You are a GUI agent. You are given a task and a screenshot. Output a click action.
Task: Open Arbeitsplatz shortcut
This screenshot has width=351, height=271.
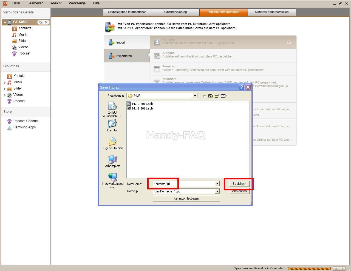113,161
